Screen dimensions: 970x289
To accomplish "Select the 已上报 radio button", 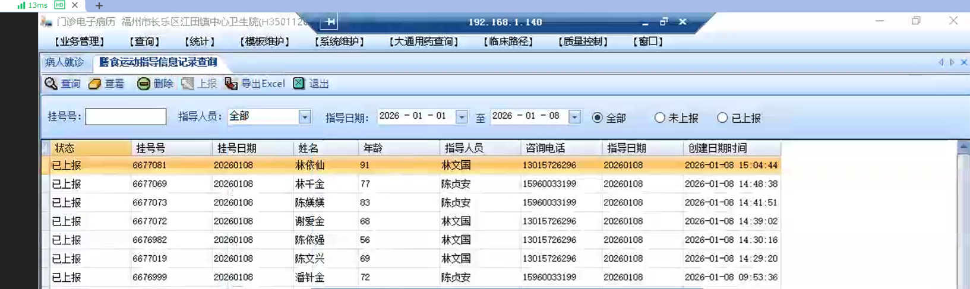I will (x=722, y=117).
